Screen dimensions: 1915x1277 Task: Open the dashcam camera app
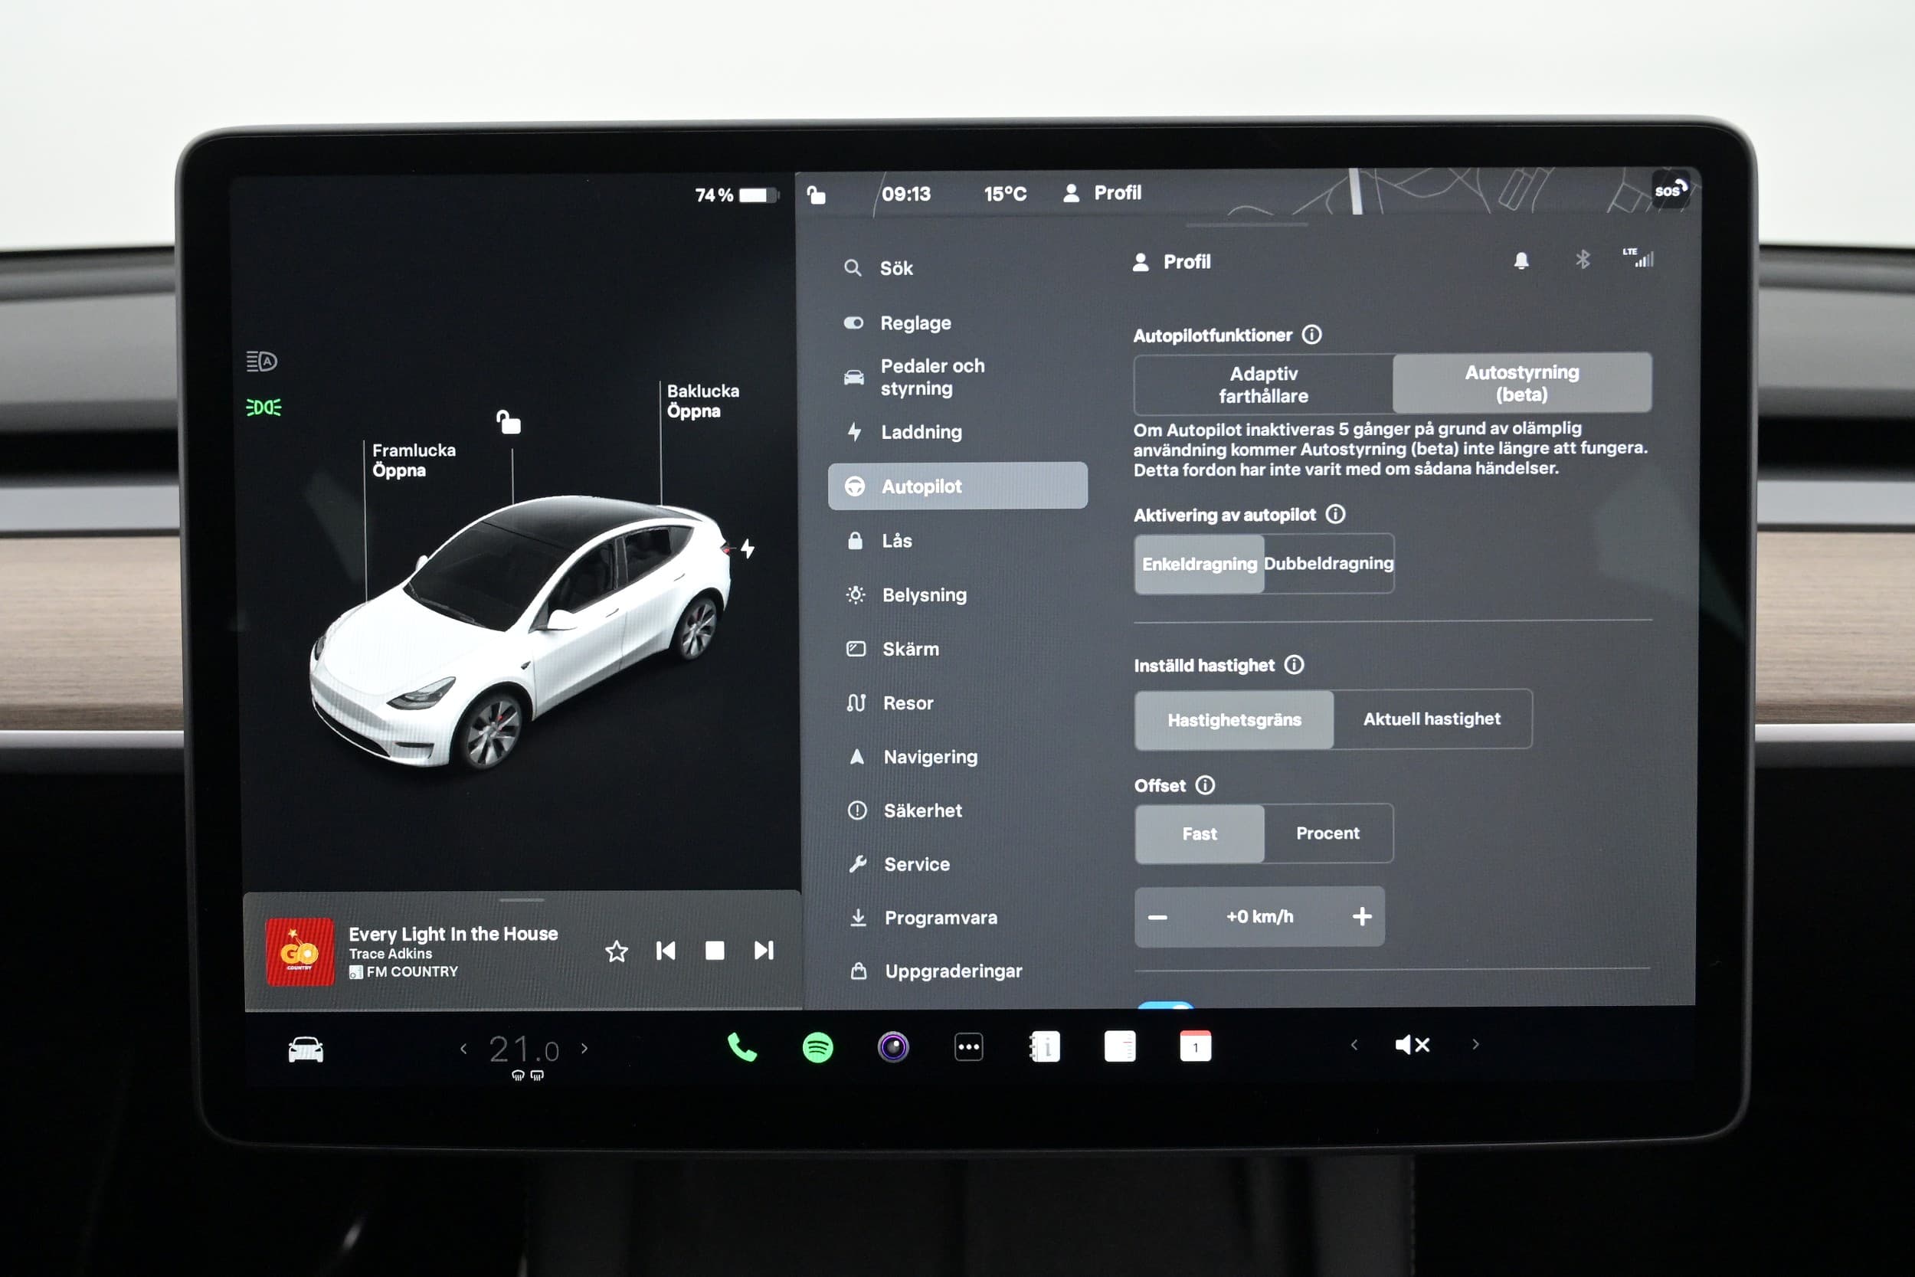pos(893,1046)
